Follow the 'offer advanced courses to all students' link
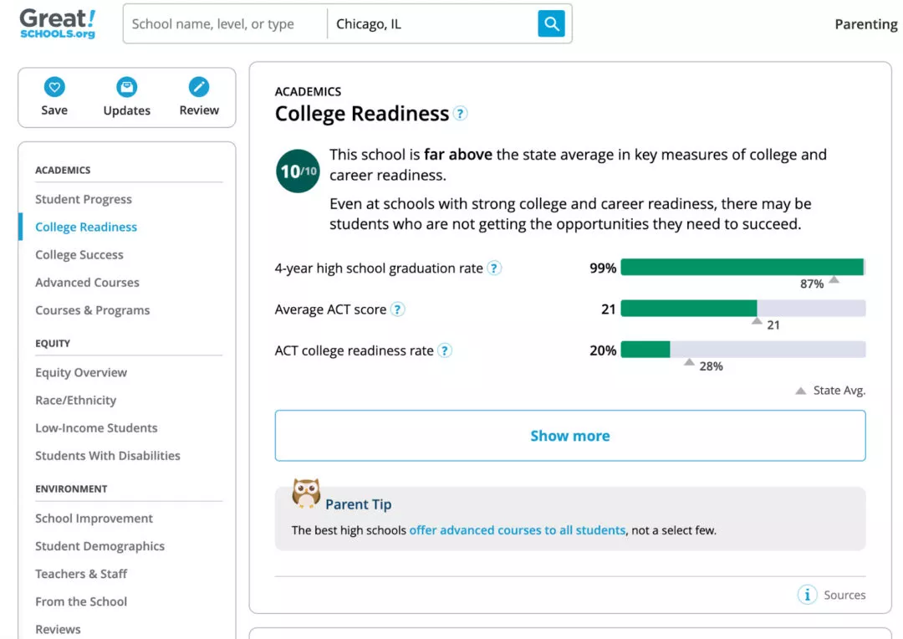The height and width of the screenshot is (639, 903). 517,530
